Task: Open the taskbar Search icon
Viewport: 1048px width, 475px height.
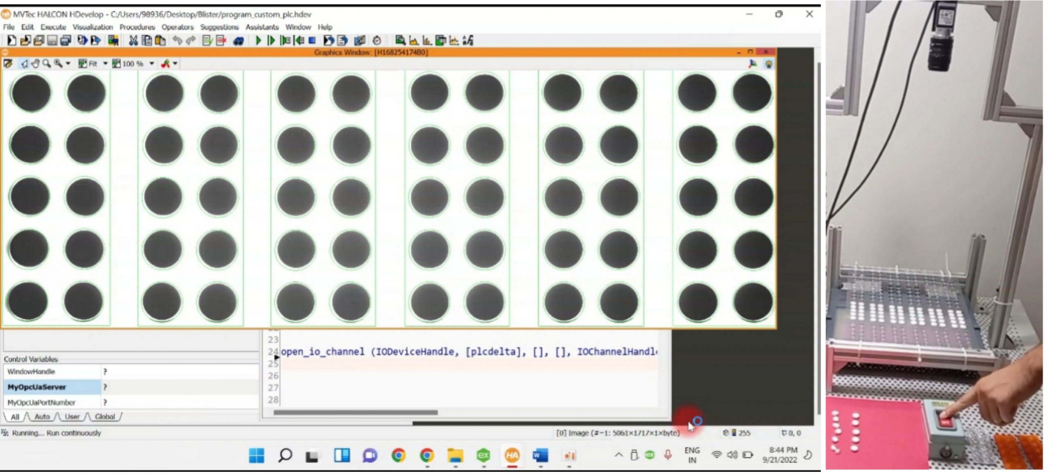Action: point(285,455)
